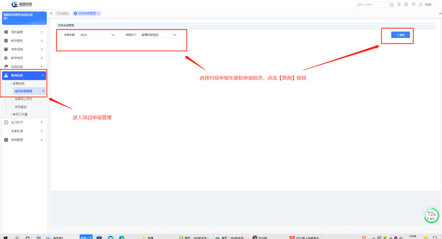Switch to the 个人中心 tab
This screenshot has width=442, height=239.
[62, 13]
